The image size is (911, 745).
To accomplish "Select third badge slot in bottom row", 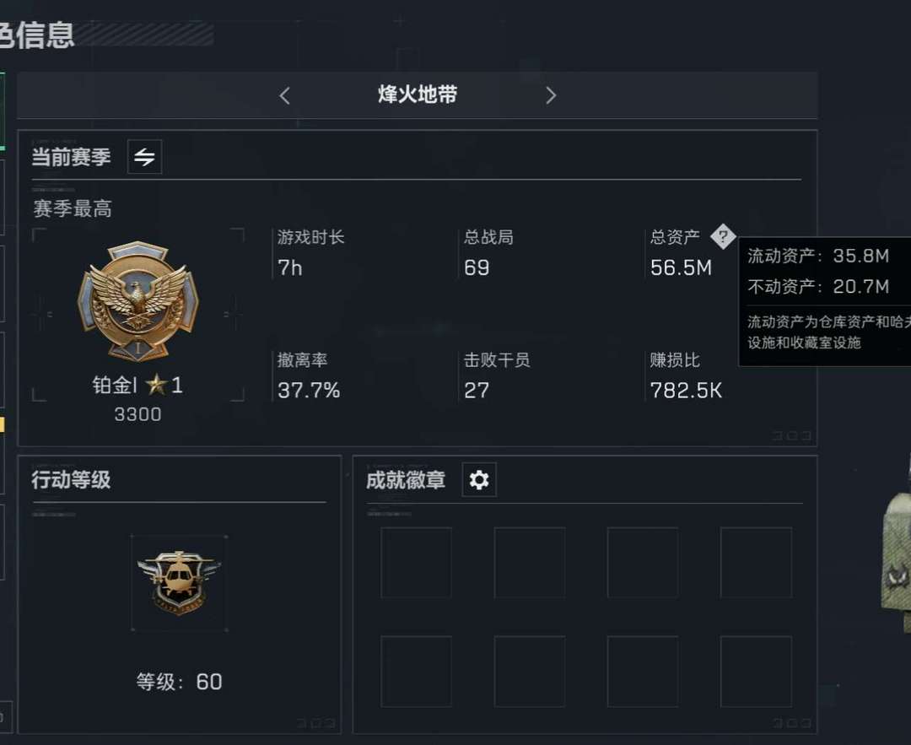I will [x=643, y=672].
